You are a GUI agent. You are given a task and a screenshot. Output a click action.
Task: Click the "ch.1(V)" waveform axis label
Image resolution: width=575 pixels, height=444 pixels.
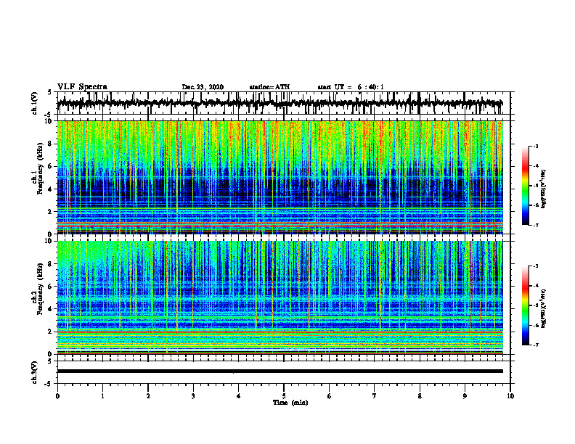[x=35, y=103]
